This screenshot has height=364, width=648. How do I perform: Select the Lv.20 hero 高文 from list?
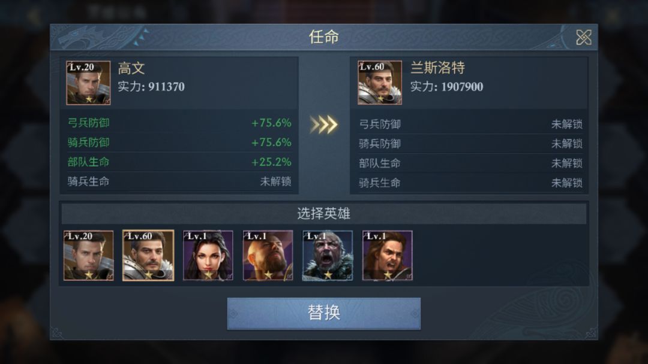[x=88, y=256]
